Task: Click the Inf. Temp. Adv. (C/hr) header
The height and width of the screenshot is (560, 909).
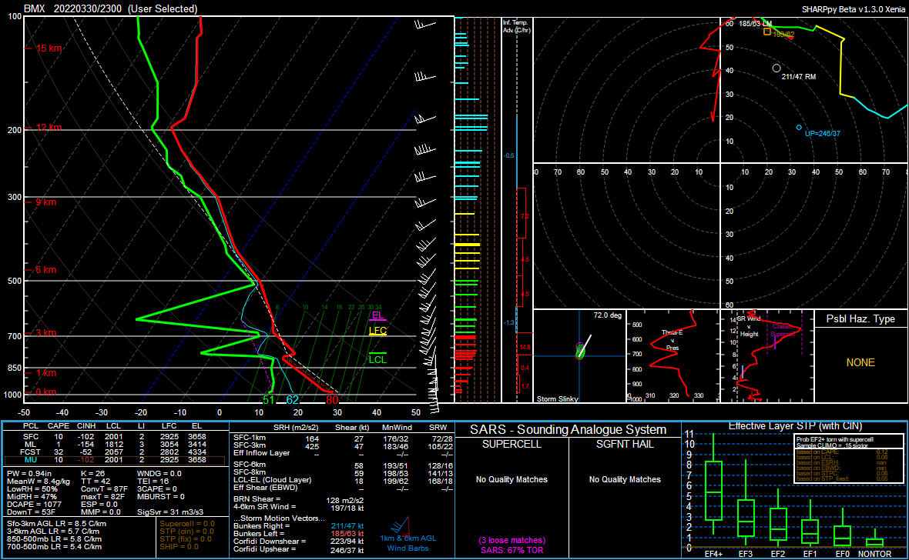Action: tap(517, 26)
